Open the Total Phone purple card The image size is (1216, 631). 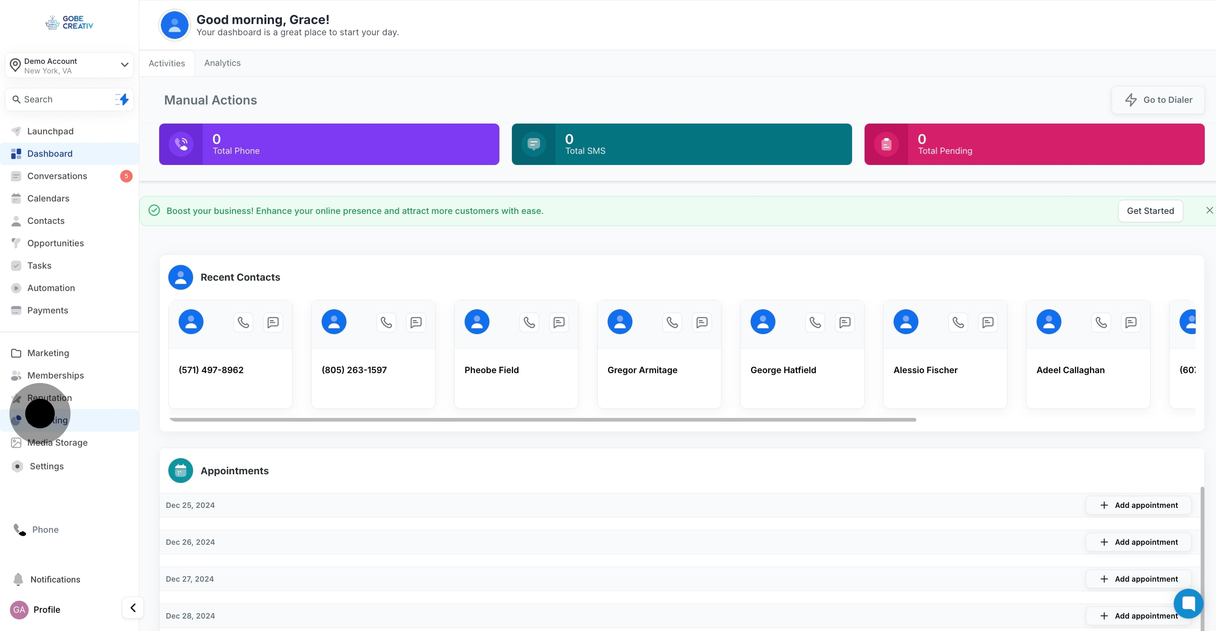[x=329, y=144]
